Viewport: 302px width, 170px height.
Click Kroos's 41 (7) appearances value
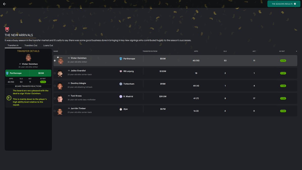(196, 98)
